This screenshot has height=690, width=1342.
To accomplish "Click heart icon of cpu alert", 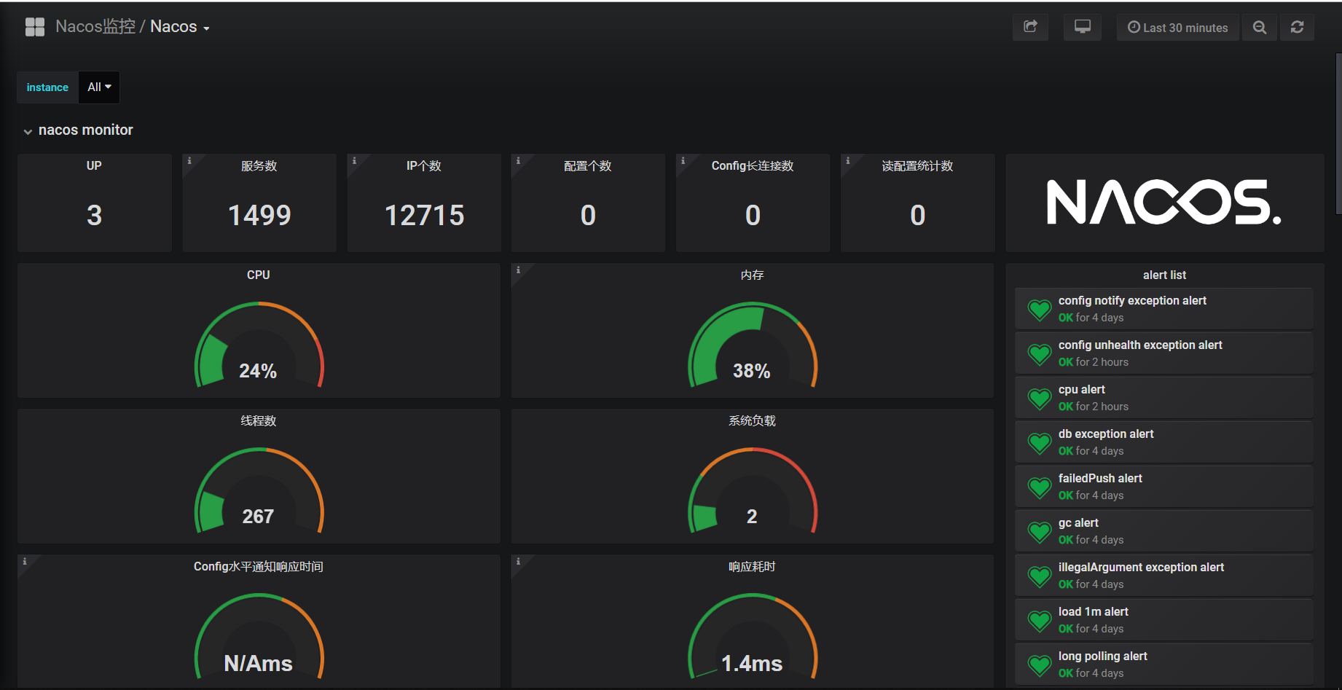I will (1040, 399).
